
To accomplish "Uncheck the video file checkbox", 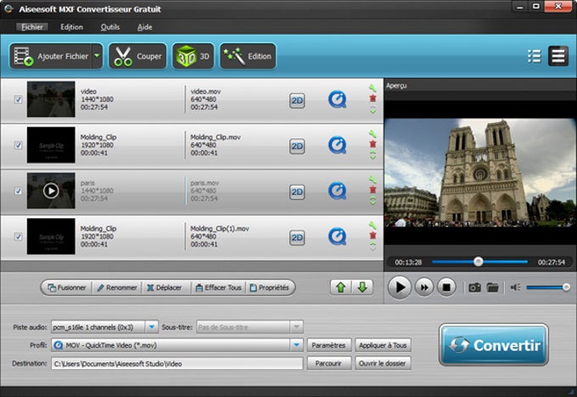I will tap(18, 99).
